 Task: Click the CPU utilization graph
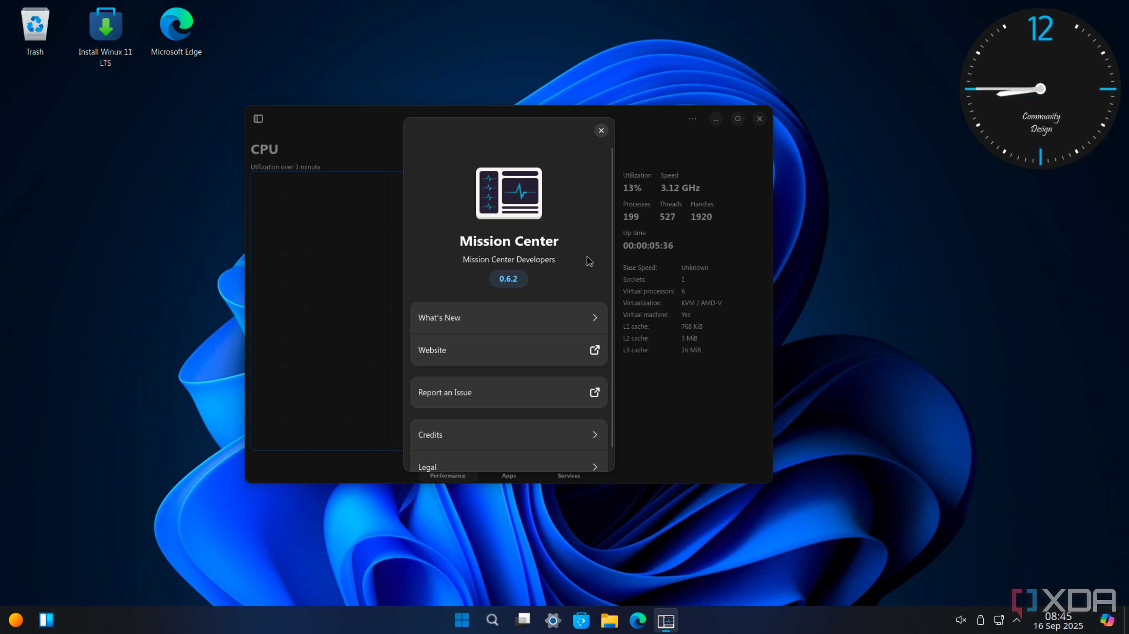(x=327, y=311)
